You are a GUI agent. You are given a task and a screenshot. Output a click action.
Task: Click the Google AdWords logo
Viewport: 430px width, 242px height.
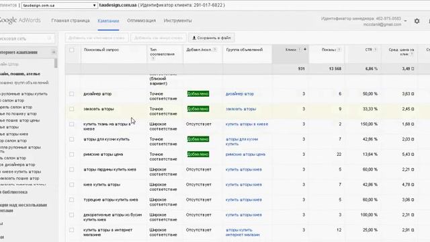click(19, 21)
